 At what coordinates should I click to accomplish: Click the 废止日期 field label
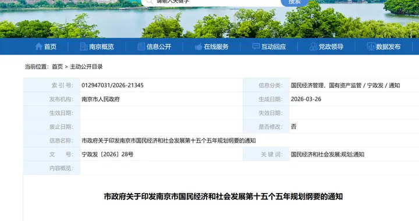61,127
